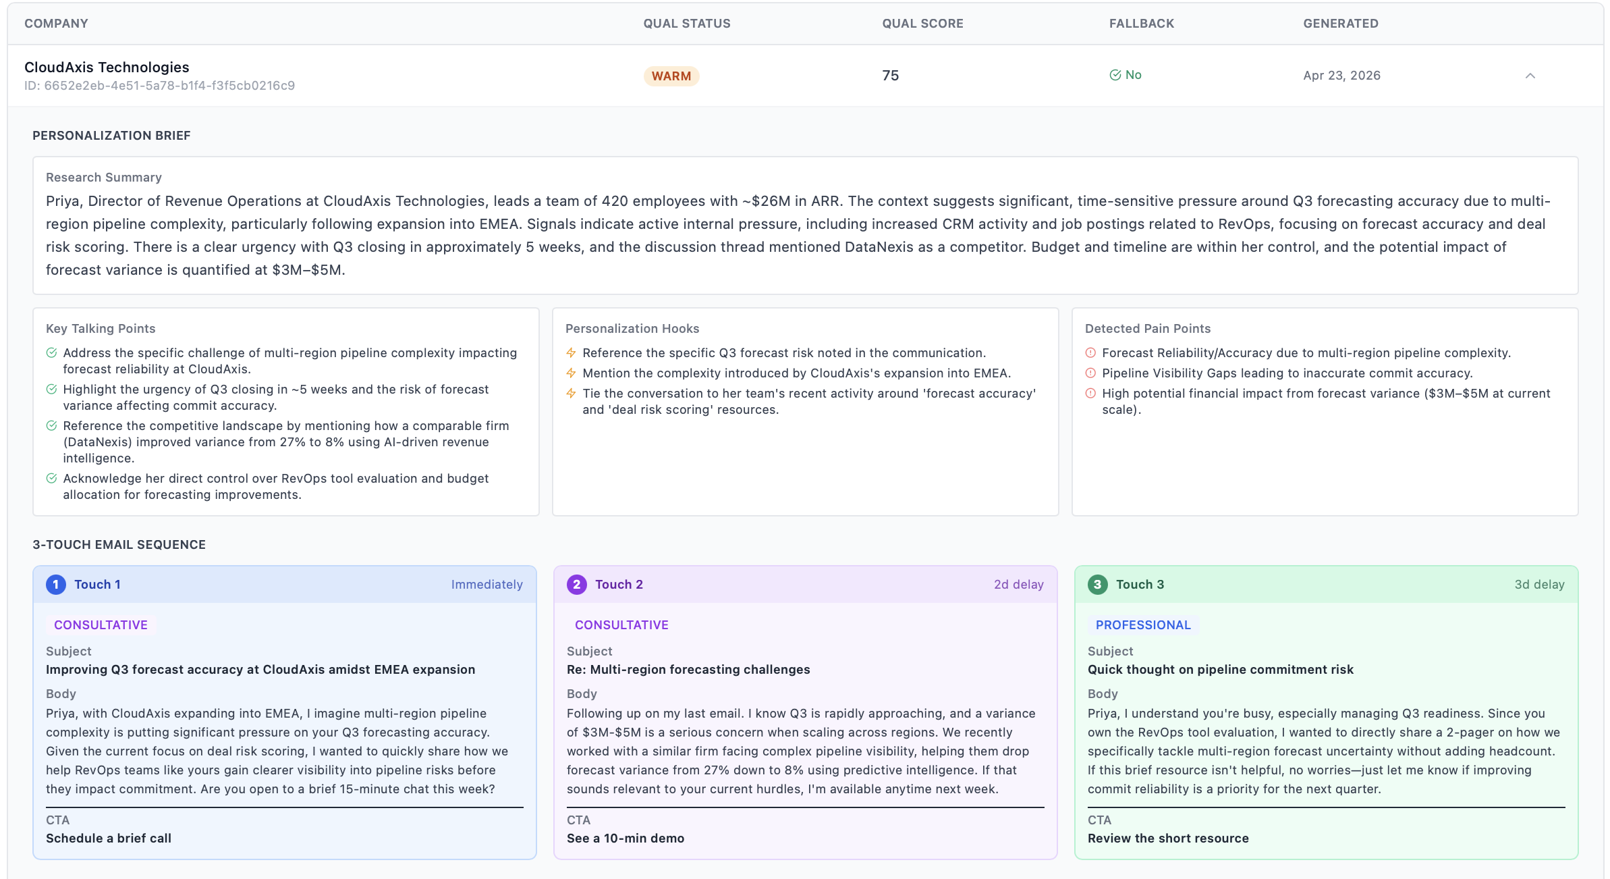The width and height of the screenshot is (1610, 879).
Task: Click the FALLBACK column header
Action: tap(1142, 24)
